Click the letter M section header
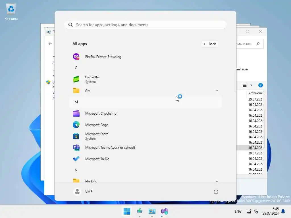Viewport: 291px width, 218px height. 76,102
